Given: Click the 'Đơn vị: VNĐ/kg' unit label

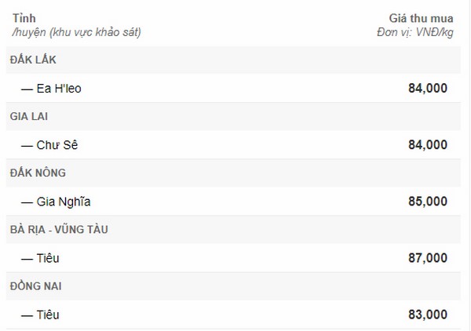Looking at the screenshot, I should 415,32.
